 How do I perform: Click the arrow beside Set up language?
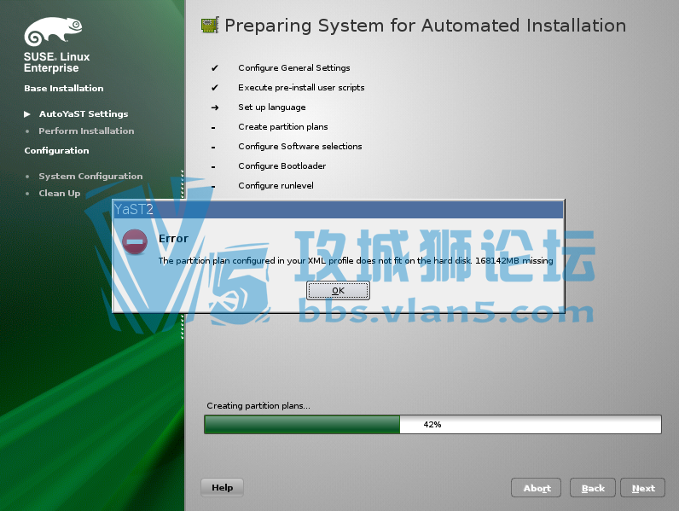tap(215, 107)
